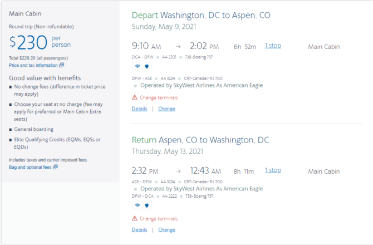
Task: Open Details for the departing flight
Action: click(139, 109)
